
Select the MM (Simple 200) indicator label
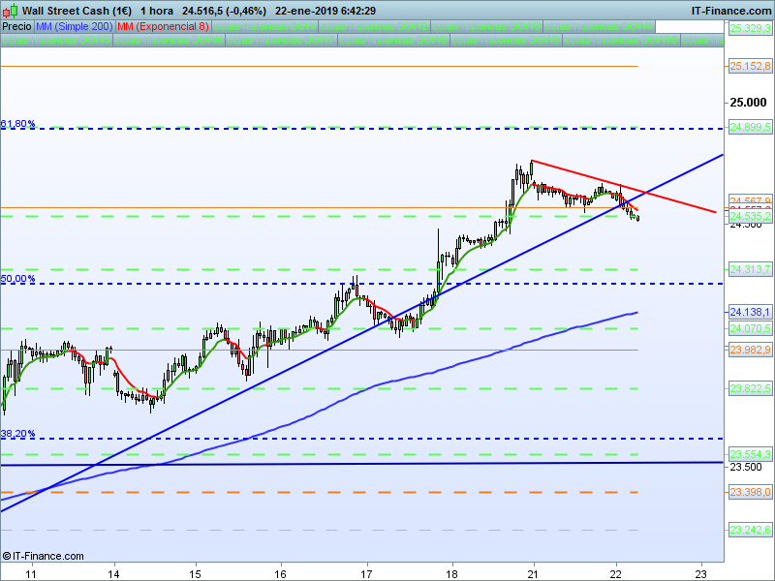75,27
